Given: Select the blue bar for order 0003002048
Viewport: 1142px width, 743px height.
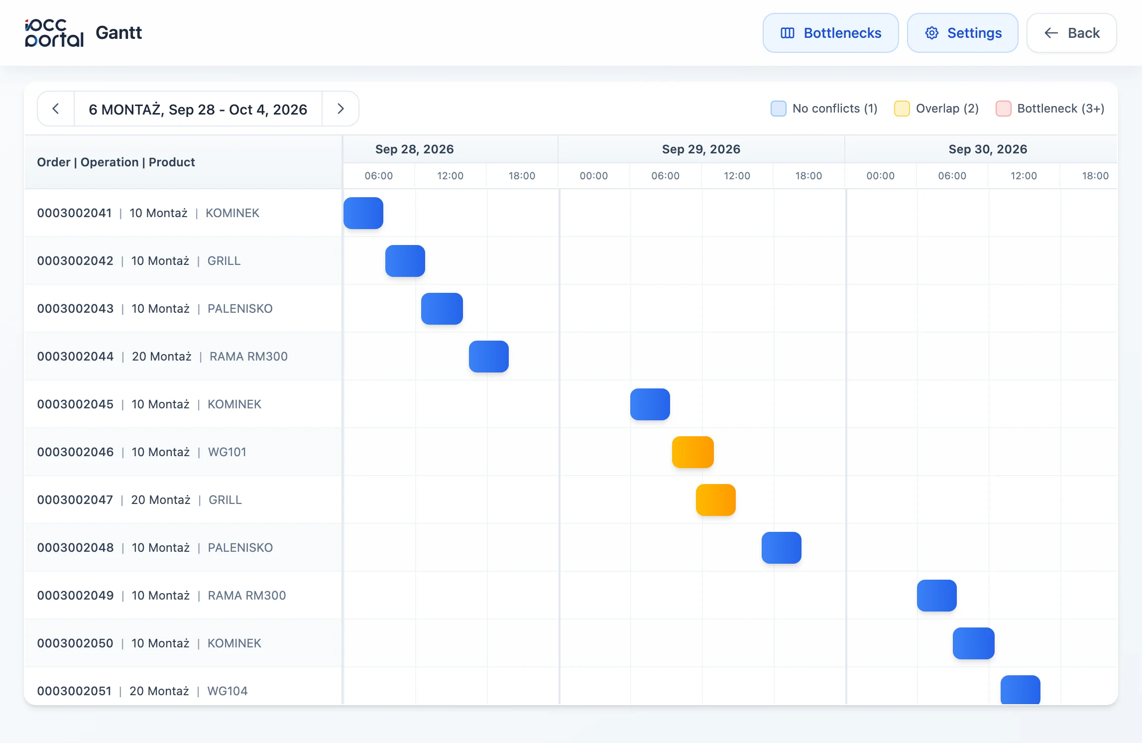Looking at the screenshot, I should (x=782, y=548).
